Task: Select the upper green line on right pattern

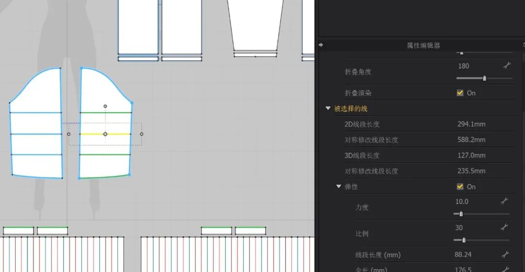Action: pyautogui.click(x=106, y=113)
